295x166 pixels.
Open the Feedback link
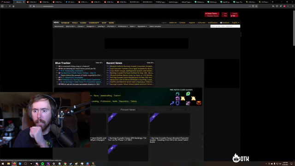tap(224, 23)
